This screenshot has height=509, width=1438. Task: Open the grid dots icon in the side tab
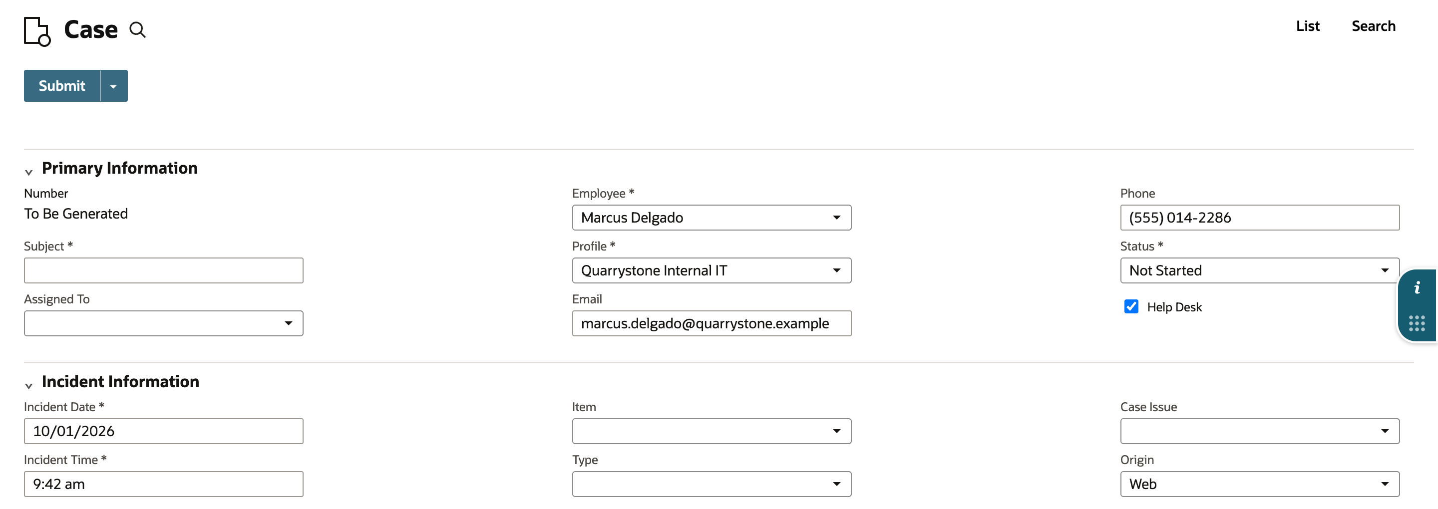coord(1417,323)
